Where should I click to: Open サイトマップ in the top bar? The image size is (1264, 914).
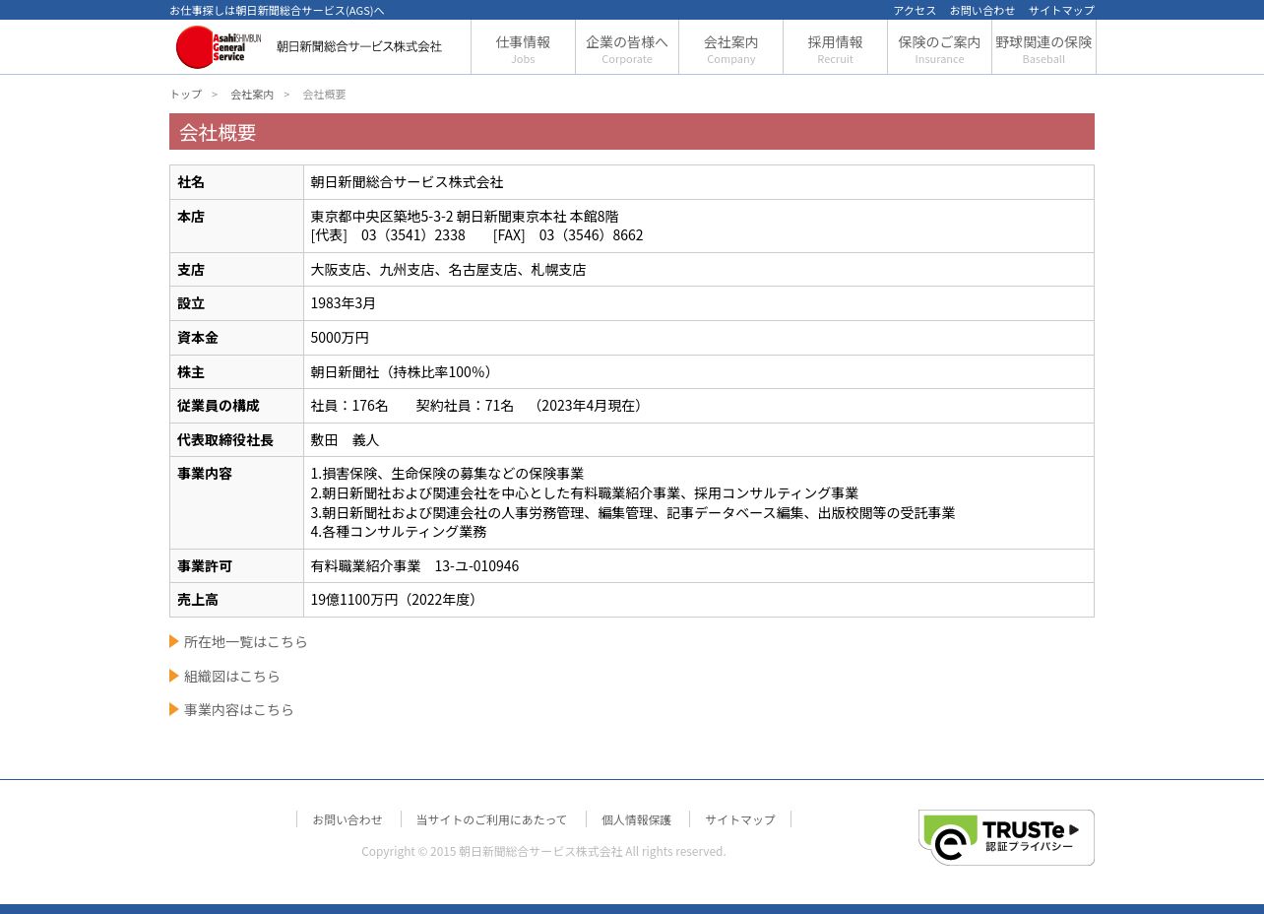[x=1061, y=10]
